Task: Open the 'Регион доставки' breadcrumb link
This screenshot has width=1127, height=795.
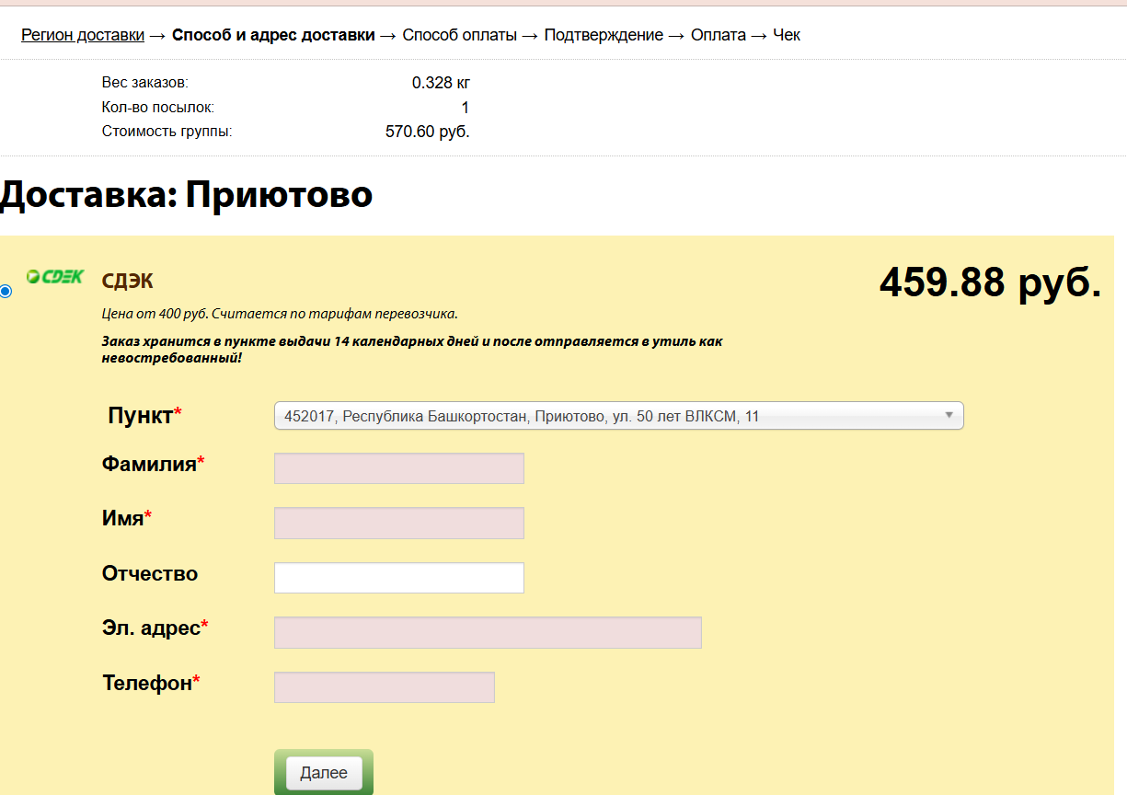Action: pos(83,35)
